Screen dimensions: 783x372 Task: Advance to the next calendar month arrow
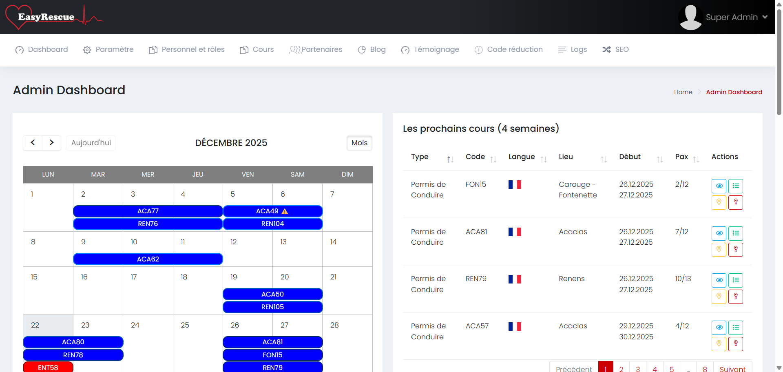pyautogui.click(x=51, y=143)
